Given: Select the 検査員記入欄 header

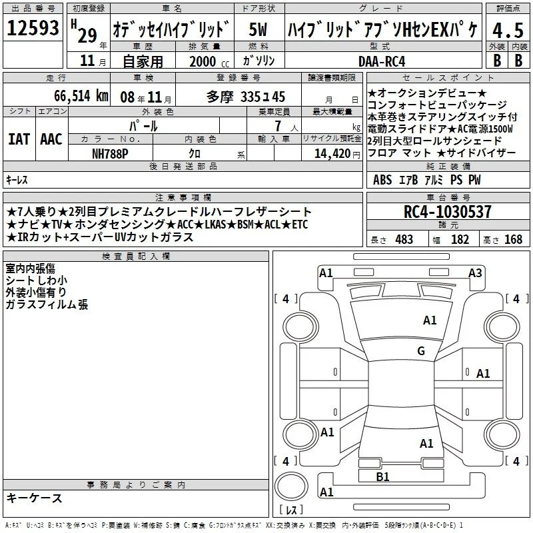Looking at the screenshot, I should tap(136, 257).
